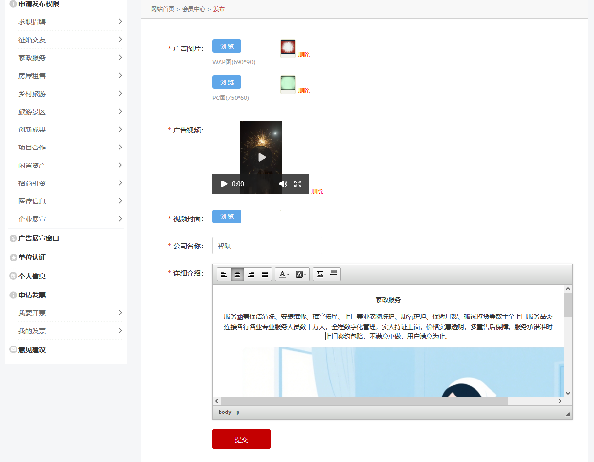Delete the WAP ad image
The width and height of the screenshot is (594, 462).
pyautogui.click(x=304, y=55)
